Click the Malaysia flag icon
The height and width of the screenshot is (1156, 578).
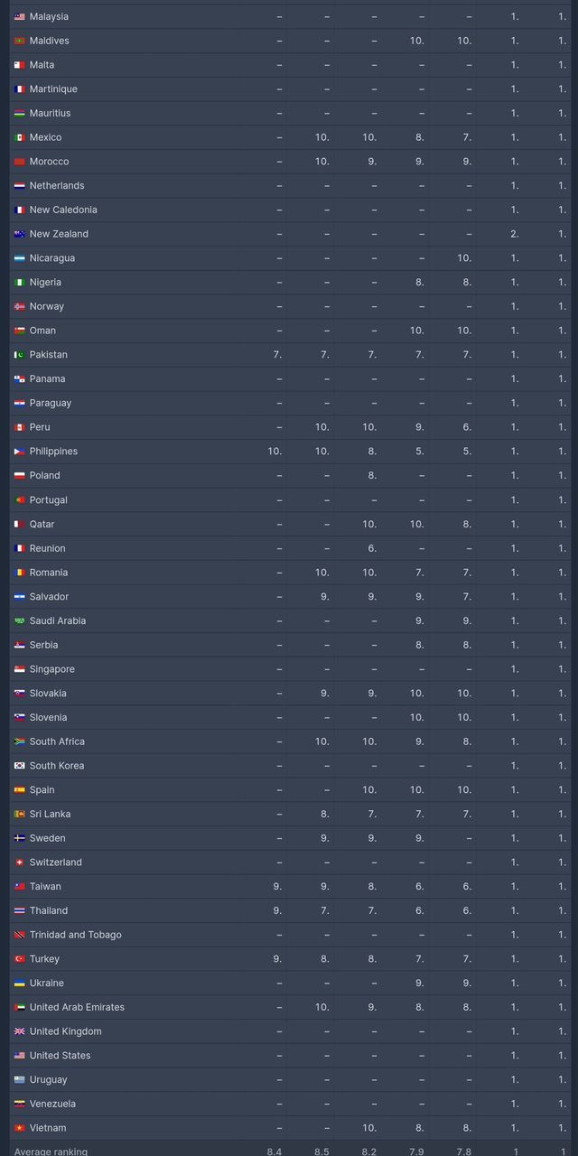point(19,17)
